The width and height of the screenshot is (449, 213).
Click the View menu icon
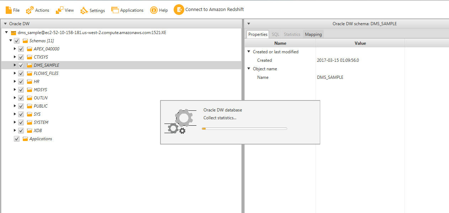(59, 10)
